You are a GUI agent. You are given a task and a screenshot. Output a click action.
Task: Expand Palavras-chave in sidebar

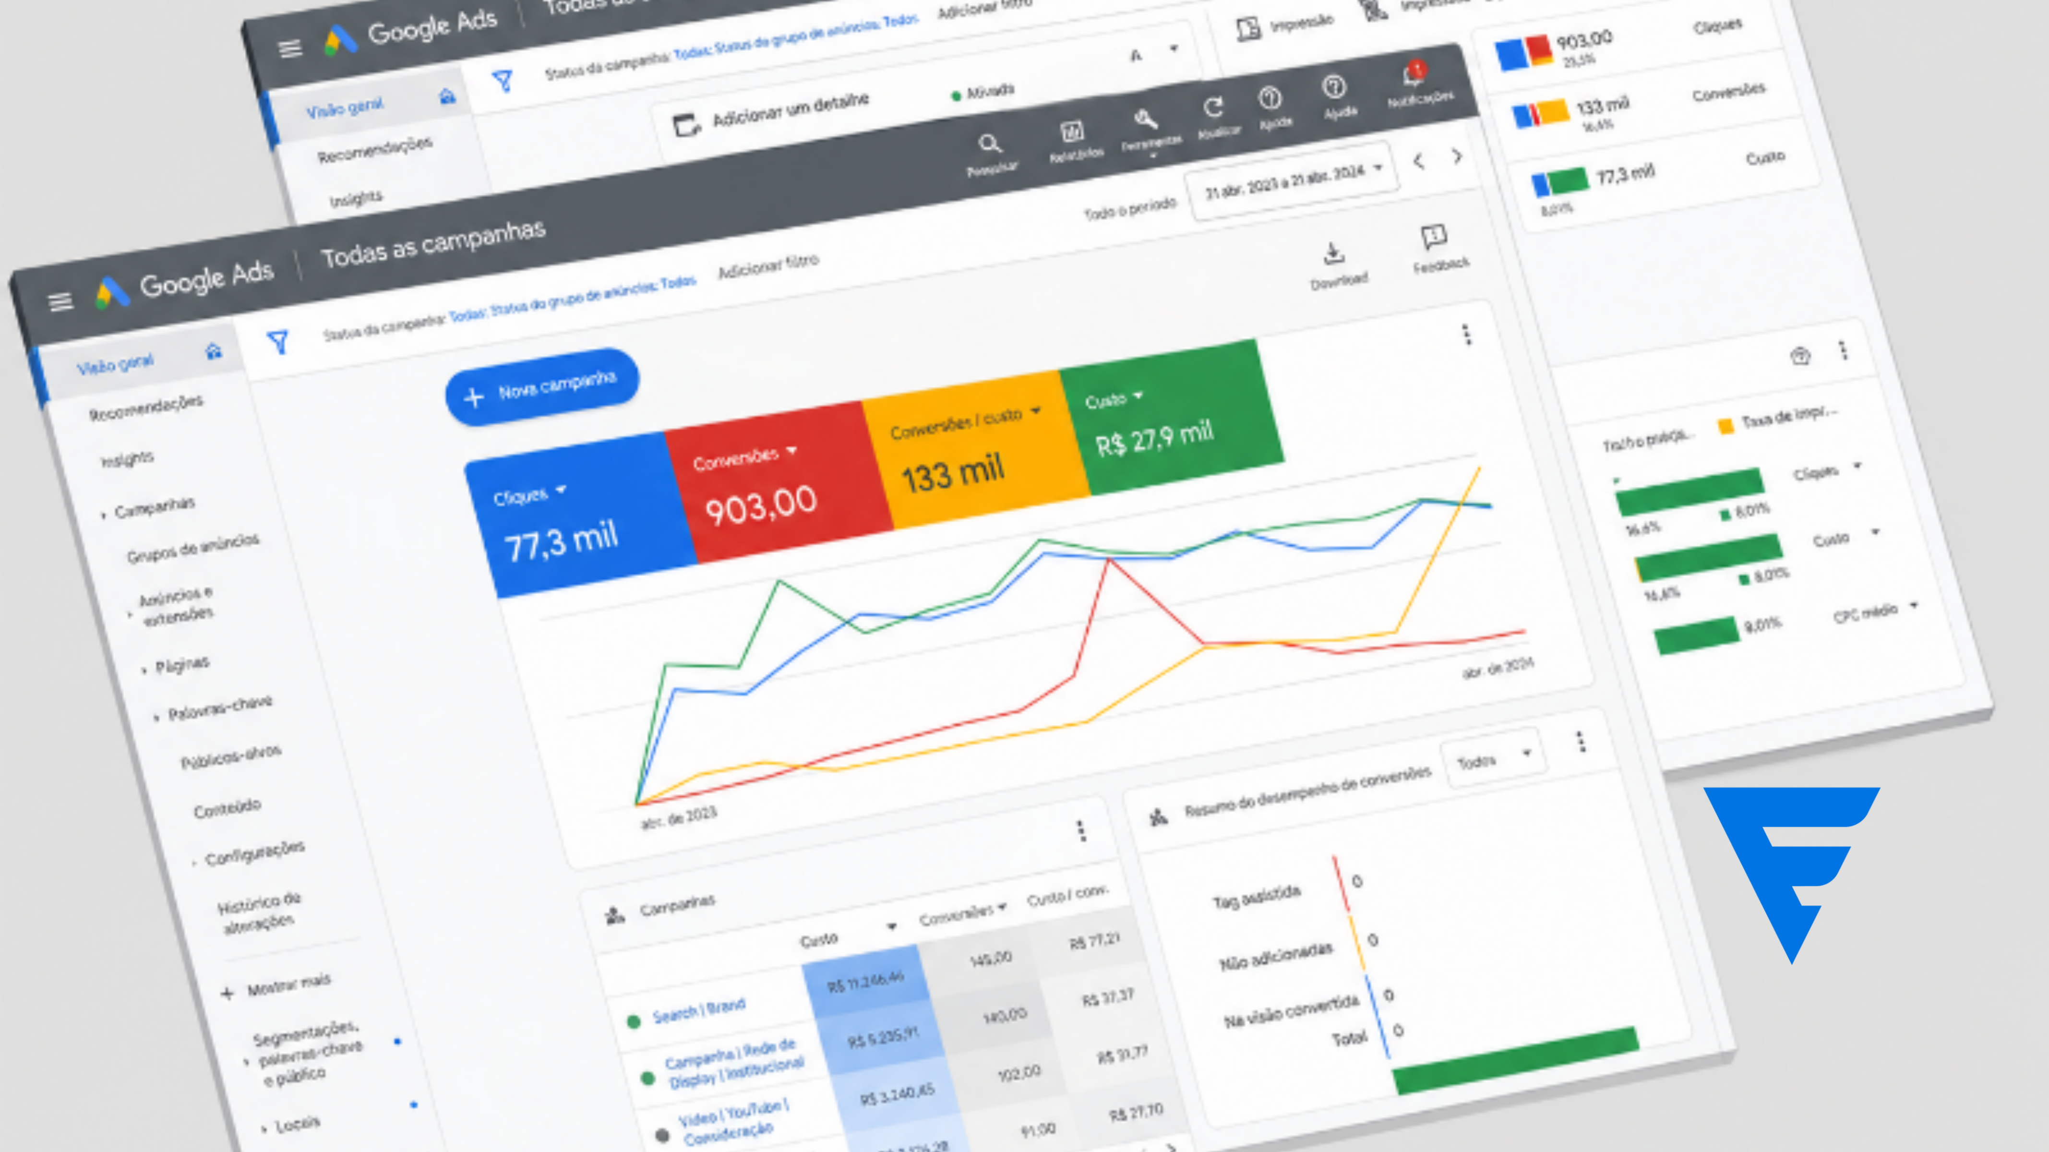pos(156,718)
